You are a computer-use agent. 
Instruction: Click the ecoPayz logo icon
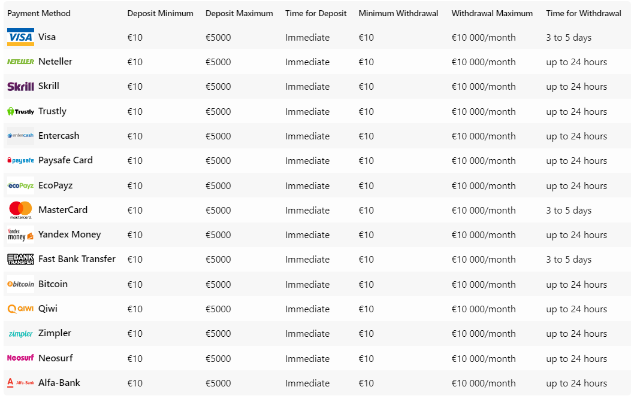(20, 185)
